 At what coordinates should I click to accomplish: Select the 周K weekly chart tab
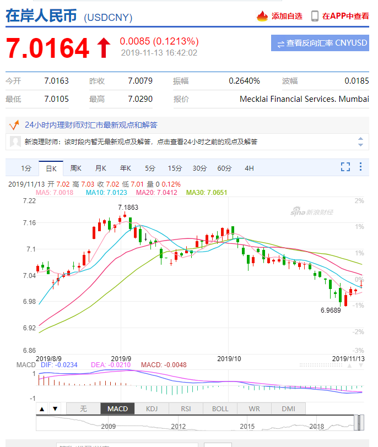[x=76, y=168]
